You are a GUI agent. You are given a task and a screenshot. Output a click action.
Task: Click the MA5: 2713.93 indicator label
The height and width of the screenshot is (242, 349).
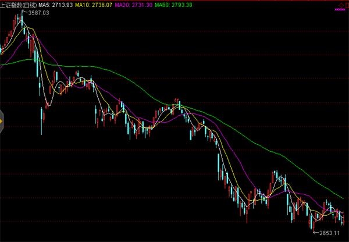pos(56,5)
